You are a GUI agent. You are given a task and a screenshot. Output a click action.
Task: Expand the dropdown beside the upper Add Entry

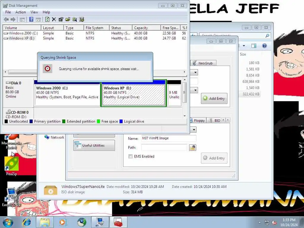(195, 90)
